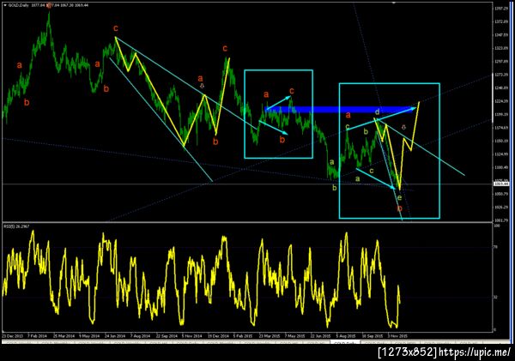Click the 19 Dec 2014 date label
This screenshot has height=361, width=515.
pos(218,336)
